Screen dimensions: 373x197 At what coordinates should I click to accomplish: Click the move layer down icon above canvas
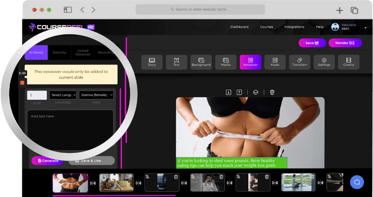[228, 92]
